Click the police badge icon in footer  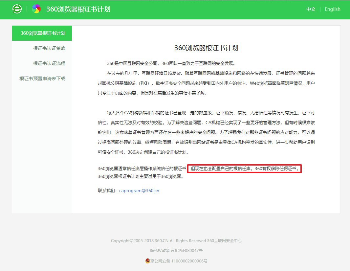pos(147,261)
